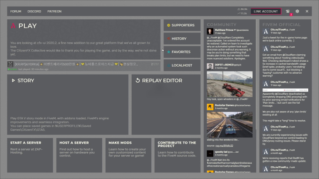This screenshot has height=179, width=319.
Task: Open the Forum link
Action: (x=16, y=12)
